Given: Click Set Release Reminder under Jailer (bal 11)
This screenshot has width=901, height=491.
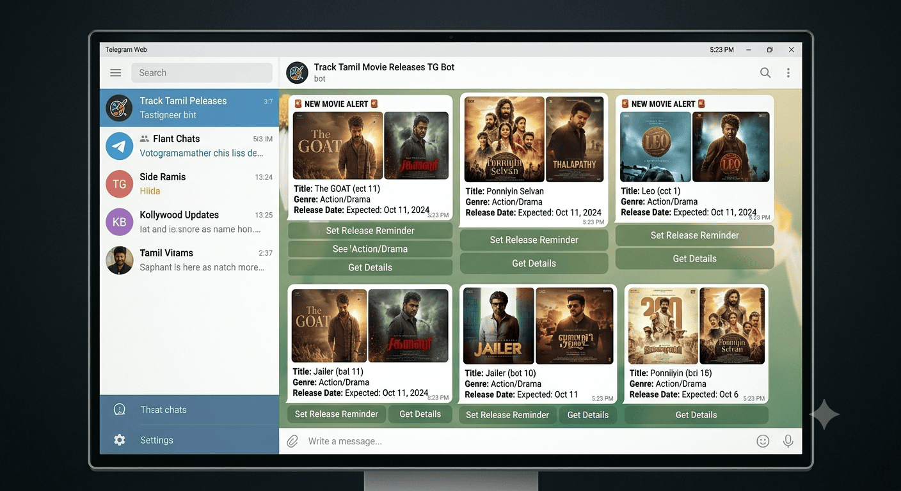Looking at the screenshot, I should [x=337, y=414].
